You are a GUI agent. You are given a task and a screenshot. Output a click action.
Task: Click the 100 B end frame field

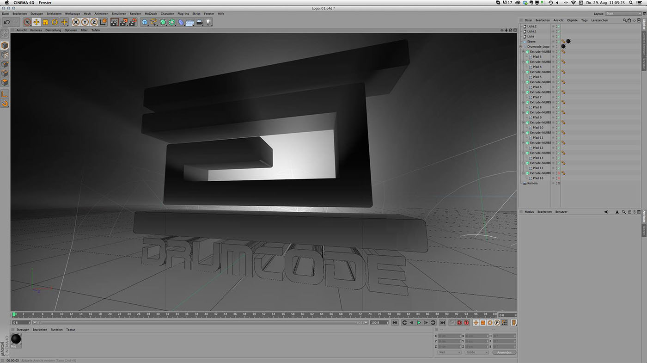pyautogui.click(x=379, y=322)
